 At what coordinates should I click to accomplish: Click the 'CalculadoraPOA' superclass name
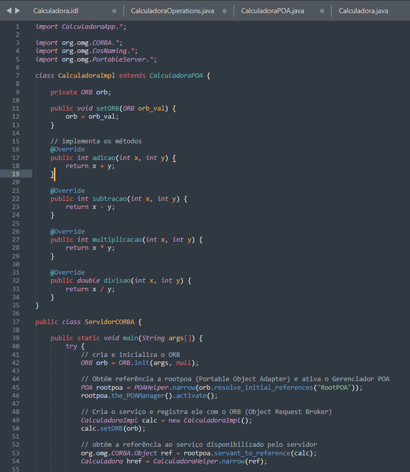click(x=176, y=76)
